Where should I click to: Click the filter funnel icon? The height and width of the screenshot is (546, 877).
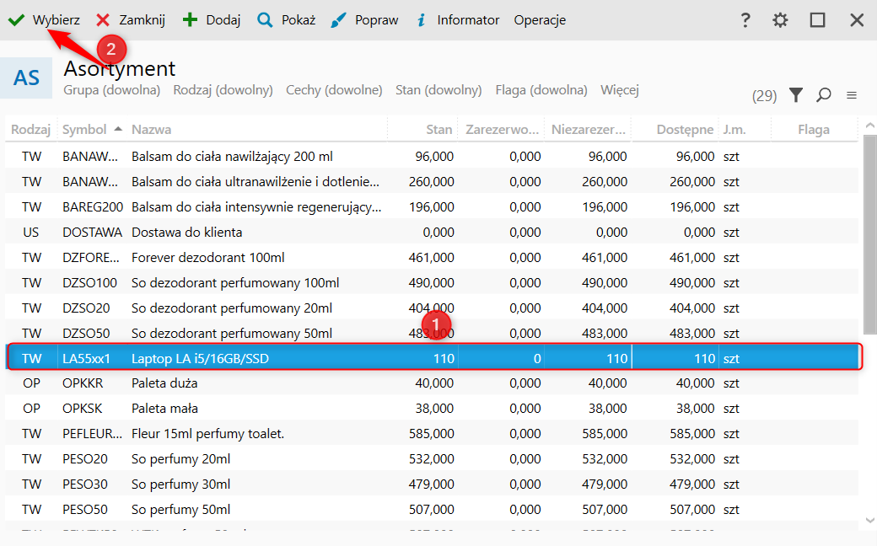tap(796, 95)
